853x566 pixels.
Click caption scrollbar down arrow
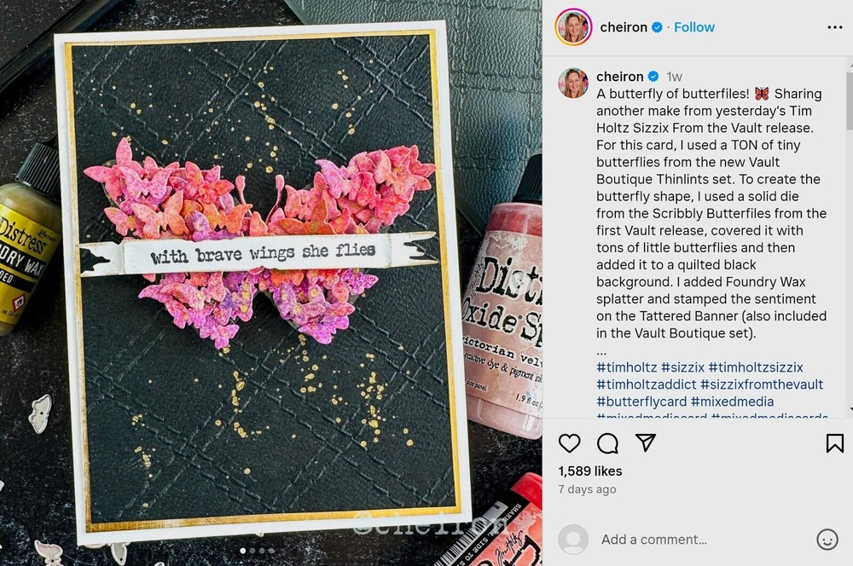(850, 409)
